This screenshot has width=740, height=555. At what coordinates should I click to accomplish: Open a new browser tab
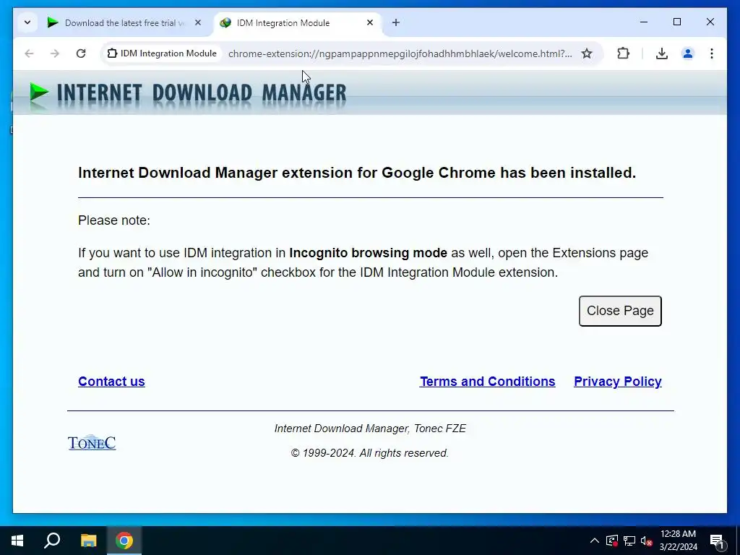tap(396, 22)
